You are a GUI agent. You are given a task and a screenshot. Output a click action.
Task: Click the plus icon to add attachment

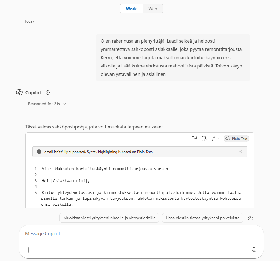tap(29, 250)
